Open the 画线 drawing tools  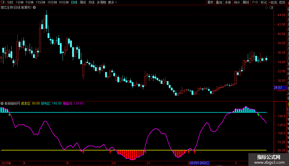click(x=246, y=3)
